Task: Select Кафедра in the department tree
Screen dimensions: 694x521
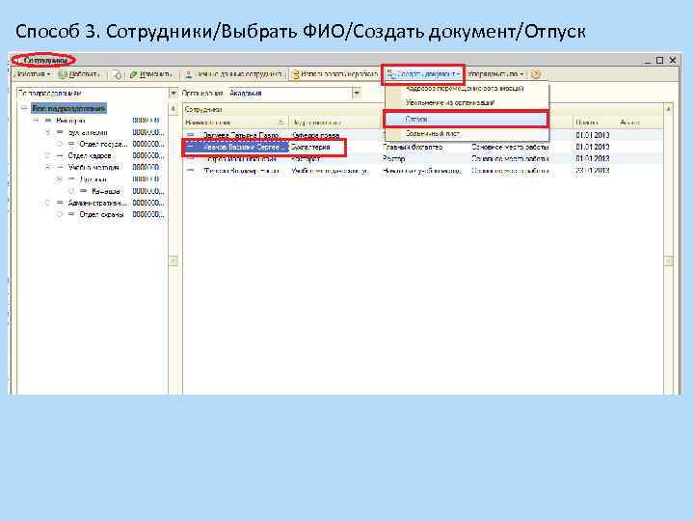Action: [105, 191]
